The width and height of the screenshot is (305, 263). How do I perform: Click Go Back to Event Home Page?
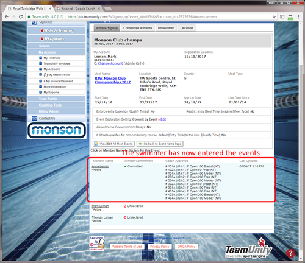coord(160,144)
